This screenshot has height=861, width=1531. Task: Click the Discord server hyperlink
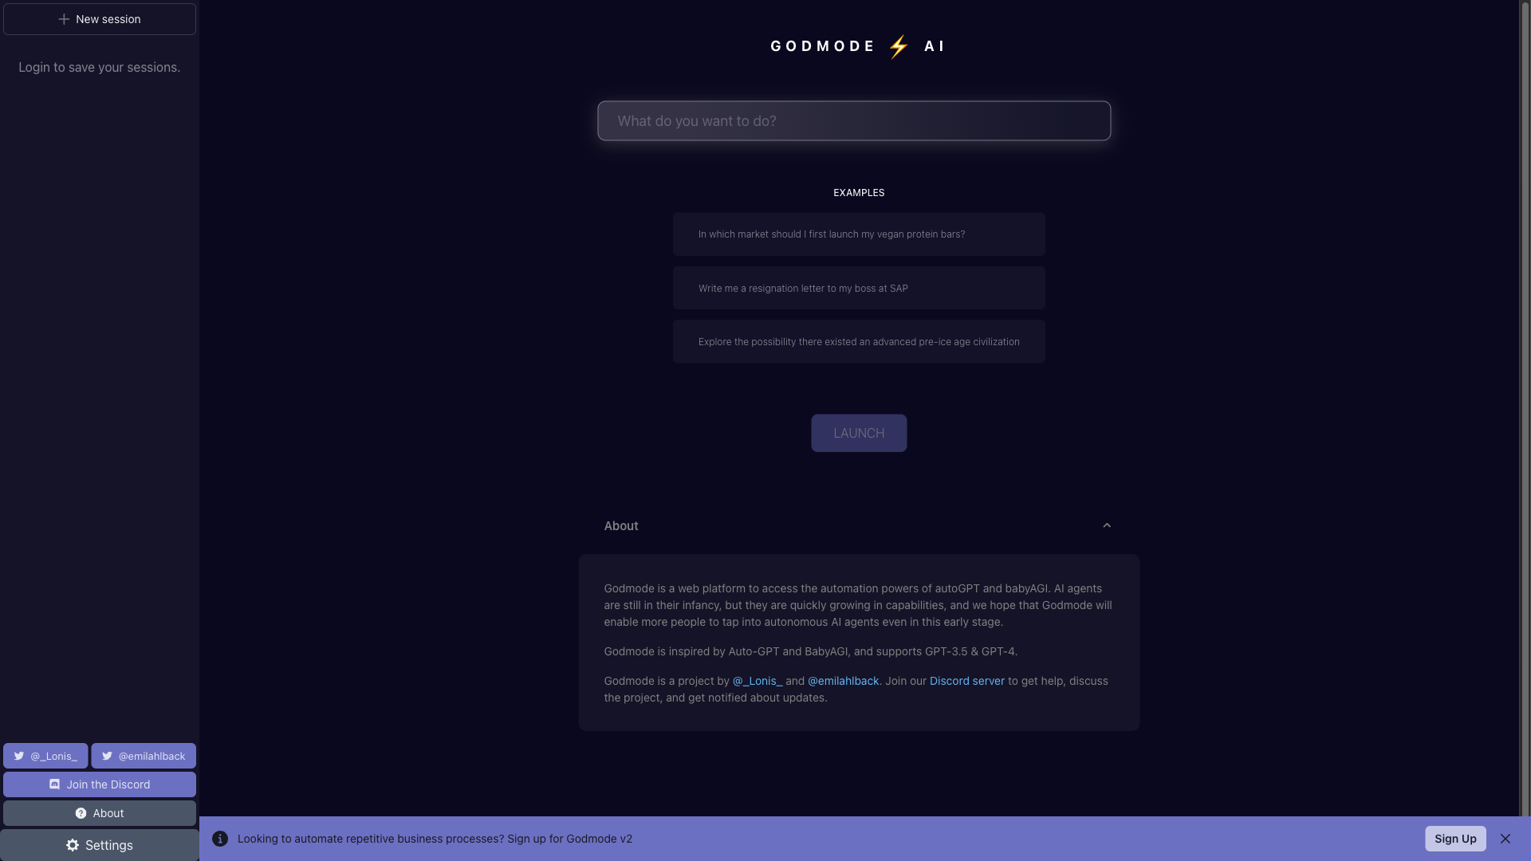point(966,682)
